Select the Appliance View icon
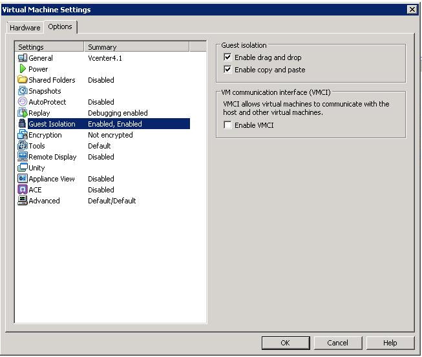Viewport: 422px width, 357px height. 23,179
